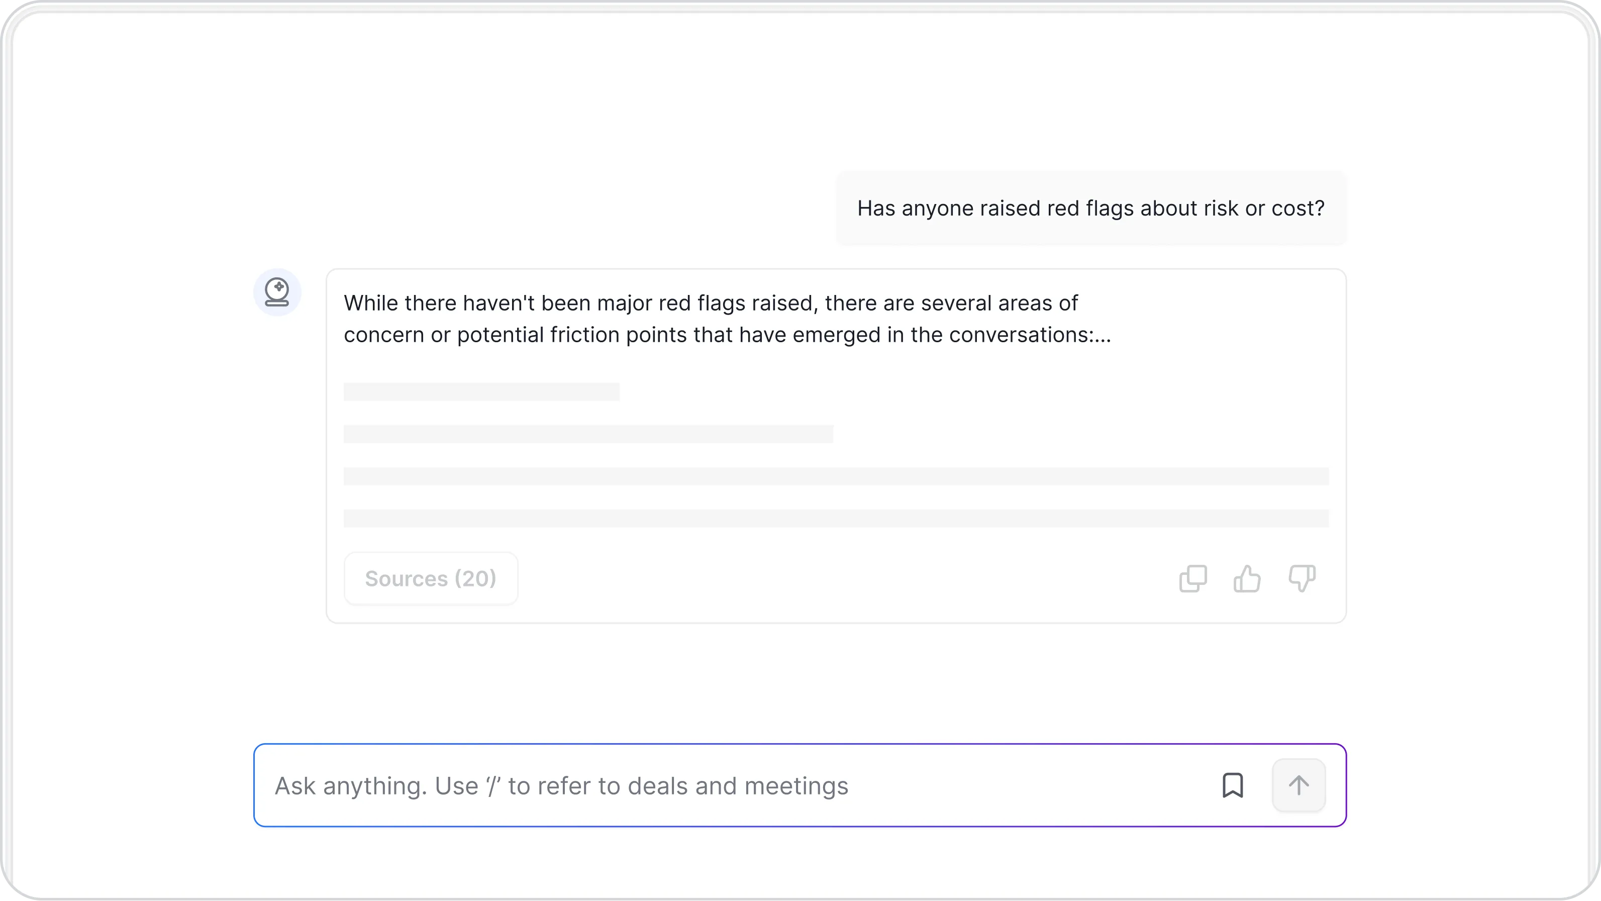This screenshot has height=901, width=1601.
Task: Select the 'Has anyone raised red flags' message
Action: [x=1091, y=208]
